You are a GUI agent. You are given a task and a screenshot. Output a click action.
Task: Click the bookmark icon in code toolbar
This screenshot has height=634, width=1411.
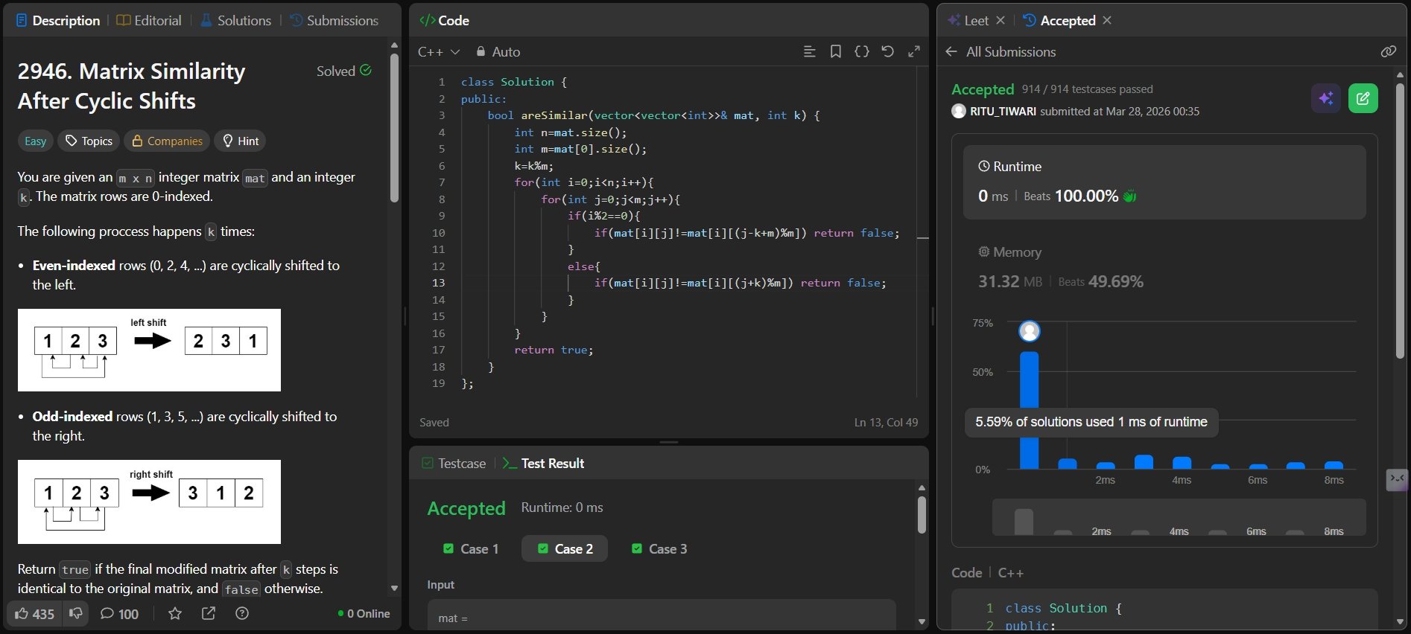coord(835,51)
